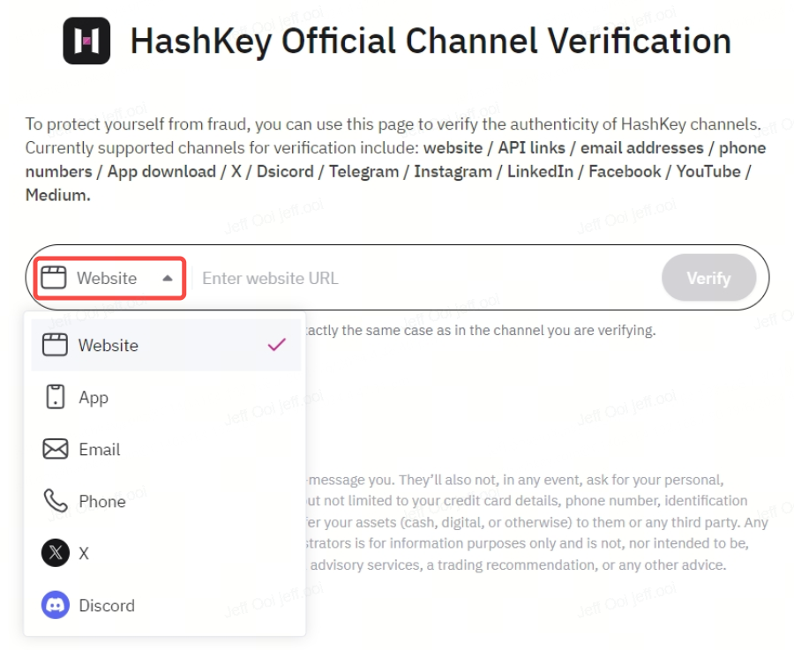Collapse the Website channel dropdown
794x650 pixels.
point(110,278)
